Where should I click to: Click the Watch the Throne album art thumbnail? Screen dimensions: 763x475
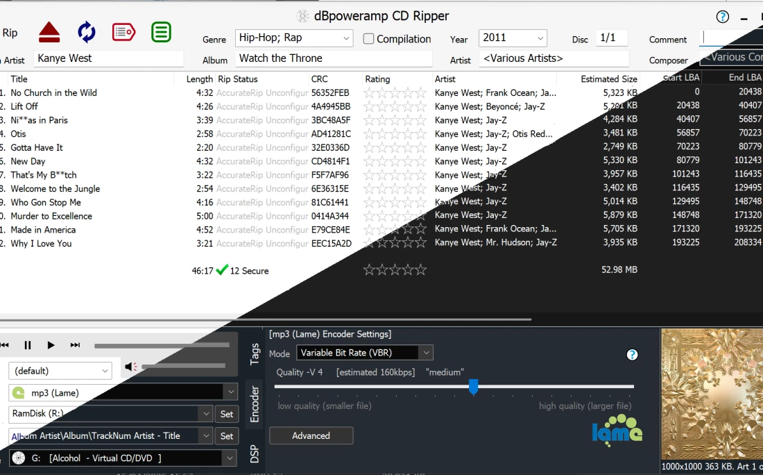point(712,394)
